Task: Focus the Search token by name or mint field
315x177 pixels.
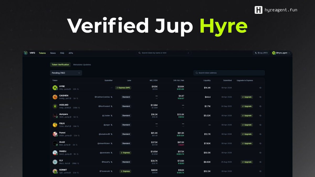Action: tap(164, 53)
